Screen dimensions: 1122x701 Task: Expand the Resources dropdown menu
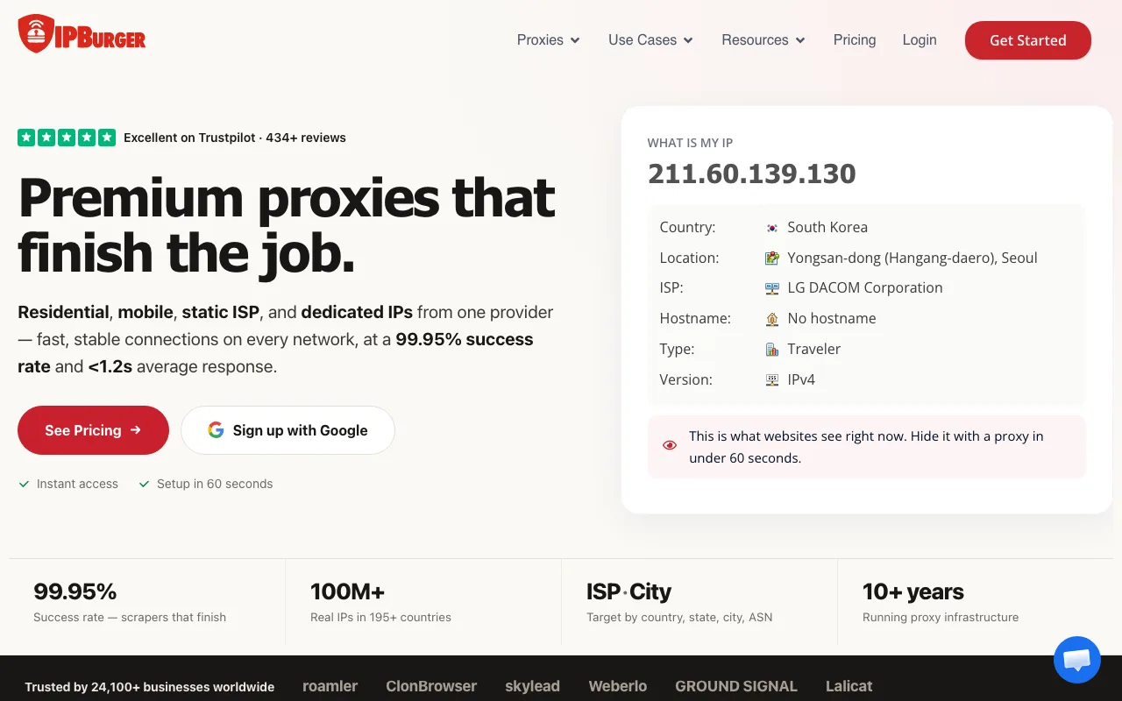[763, 40]
